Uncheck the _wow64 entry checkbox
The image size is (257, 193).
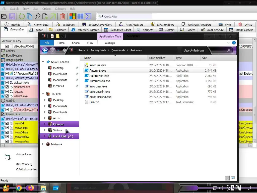(x=7, y=123)
